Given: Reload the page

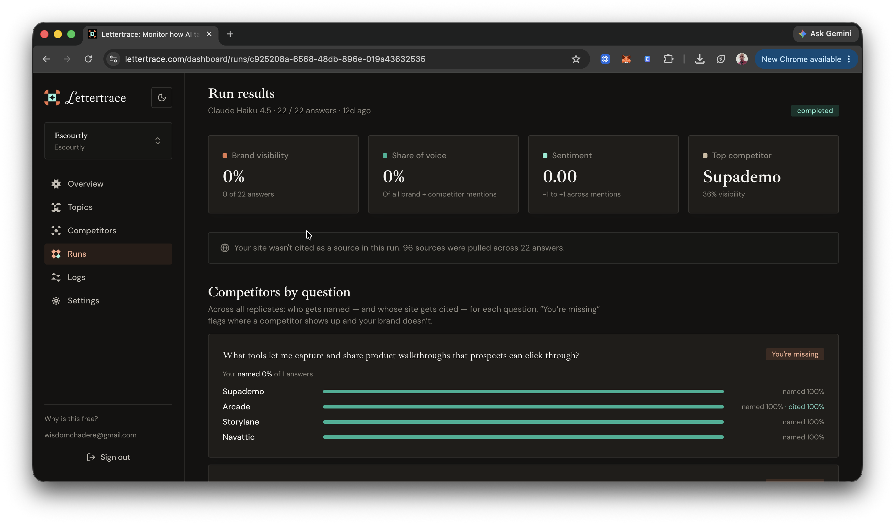Looking at the screenshot, I should (x=88, y=59).
